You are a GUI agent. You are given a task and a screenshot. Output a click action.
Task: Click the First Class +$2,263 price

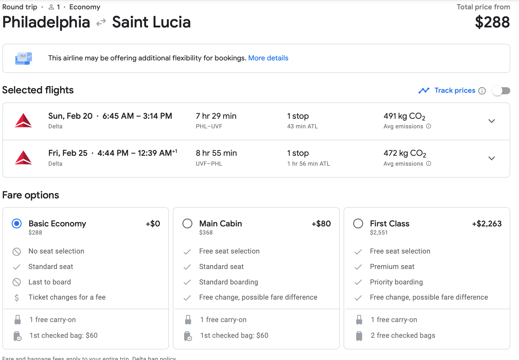(x=487, y=224)
